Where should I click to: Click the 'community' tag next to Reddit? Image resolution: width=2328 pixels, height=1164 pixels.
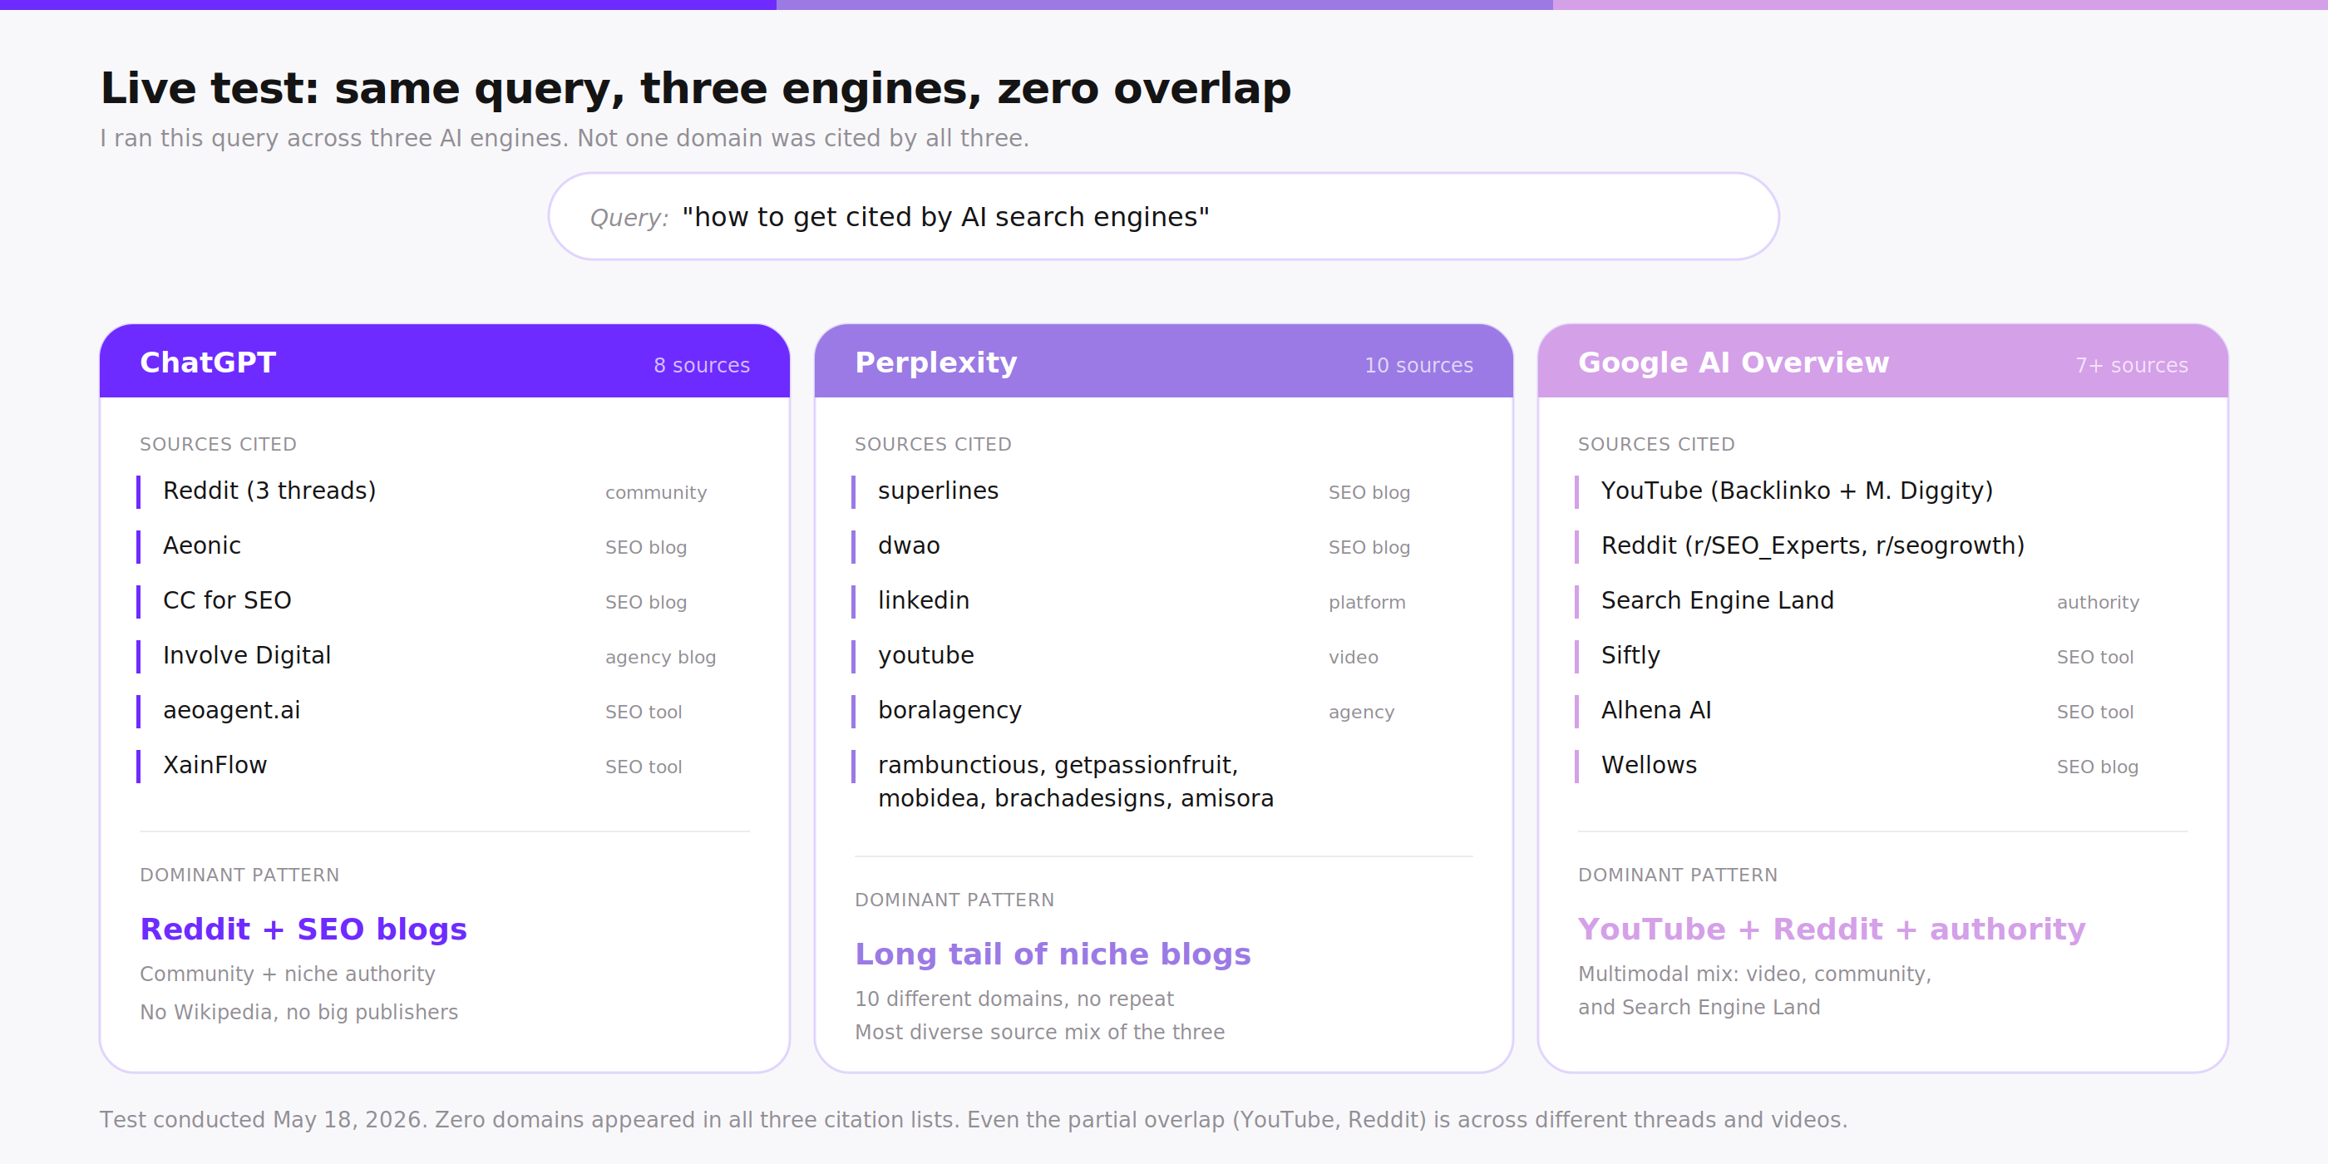click(656, 492)
